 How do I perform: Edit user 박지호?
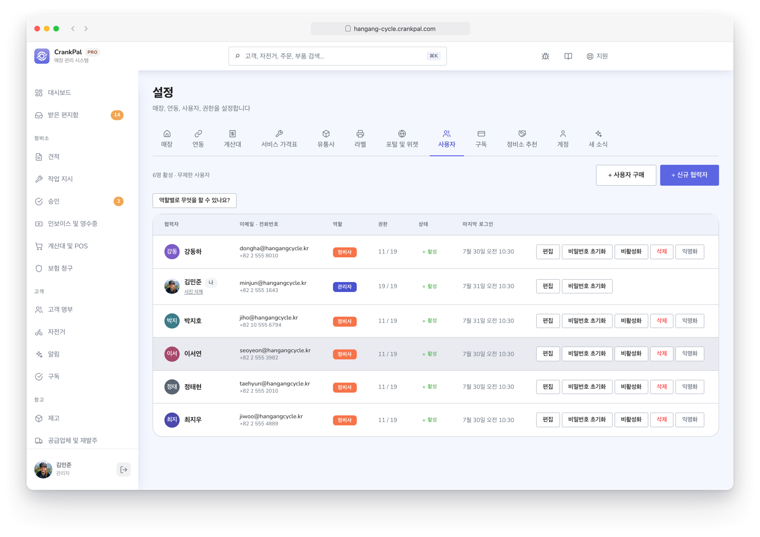548,321
